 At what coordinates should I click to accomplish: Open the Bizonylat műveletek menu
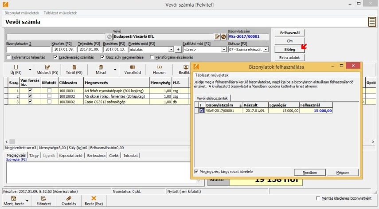[x=22, y=13]
